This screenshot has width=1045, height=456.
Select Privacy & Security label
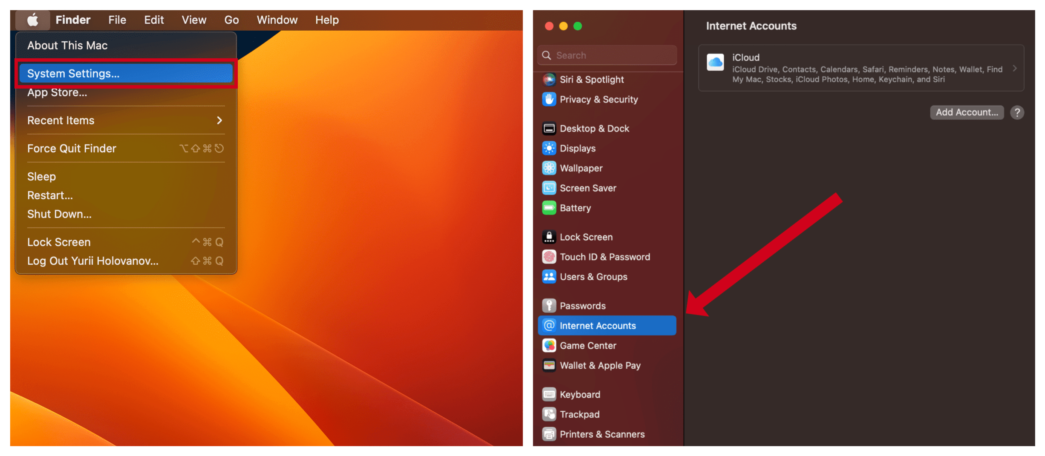(x=599, y=99)
